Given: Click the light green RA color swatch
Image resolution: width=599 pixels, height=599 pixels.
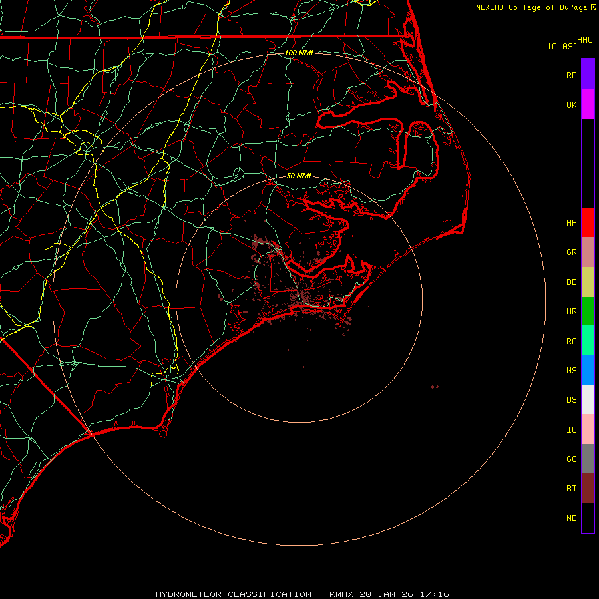Looking at the screenshot, I should click(588, 341).
